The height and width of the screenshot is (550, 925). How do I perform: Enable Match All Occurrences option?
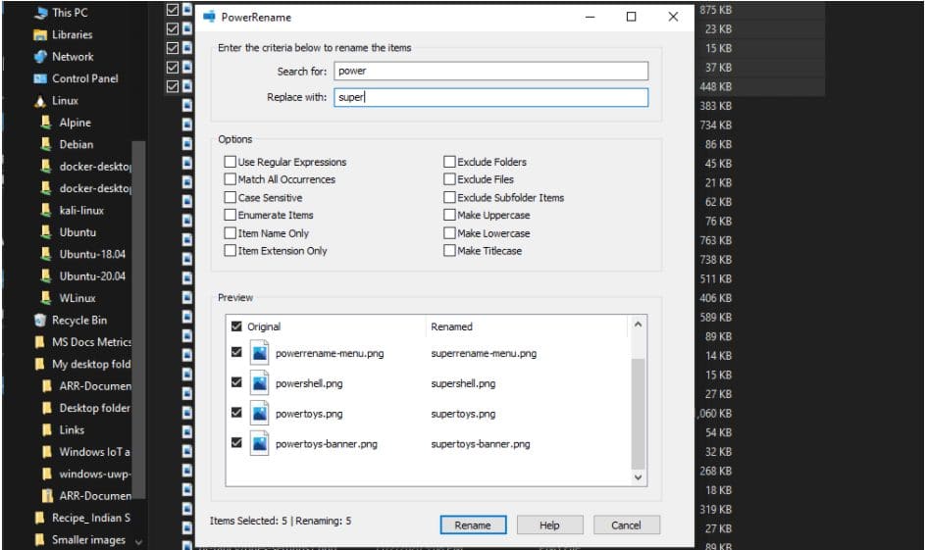point(231,178)
